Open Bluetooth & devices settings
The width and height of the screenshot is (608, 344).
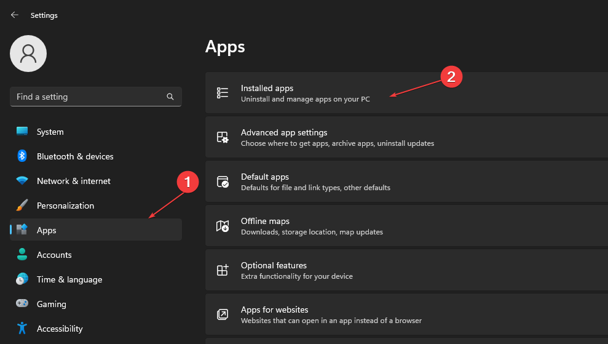point(96,156)
